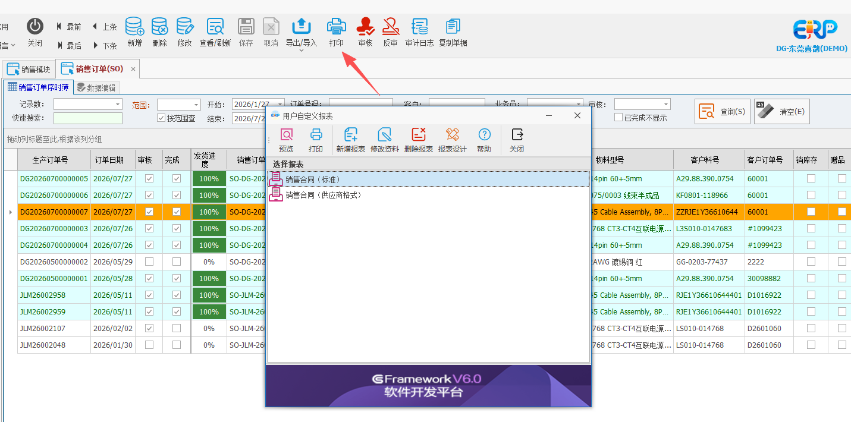Viewport: 851px width, 422px height.
Task: Click the 查询(S) button
Action: point(722,111)
